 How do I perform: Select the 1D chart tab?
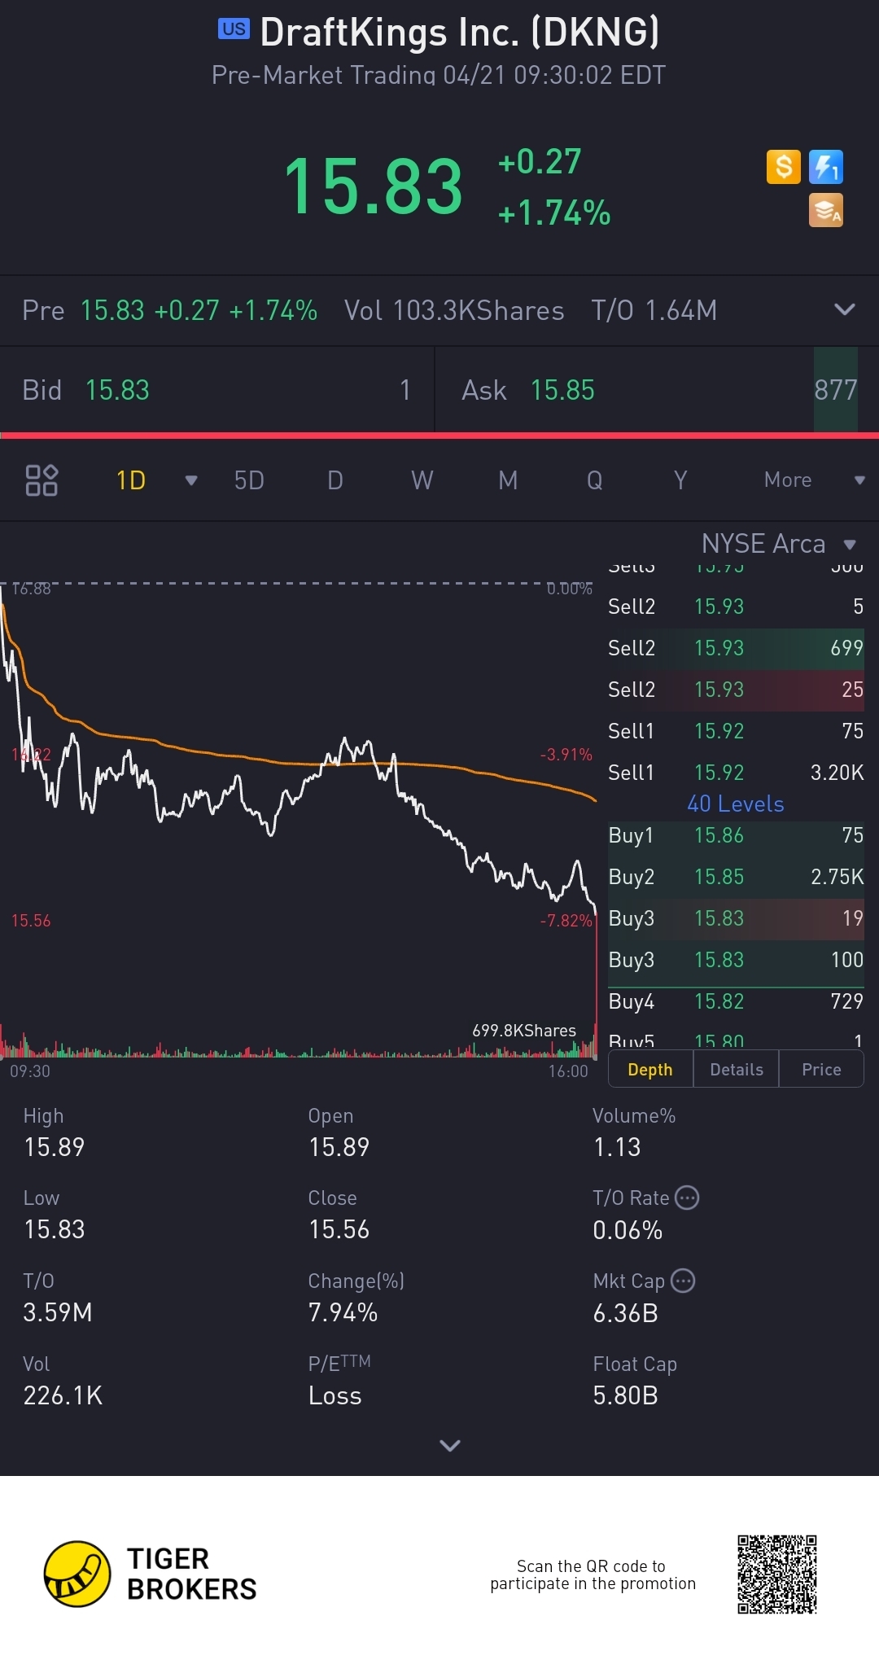[x=131, y=480]
